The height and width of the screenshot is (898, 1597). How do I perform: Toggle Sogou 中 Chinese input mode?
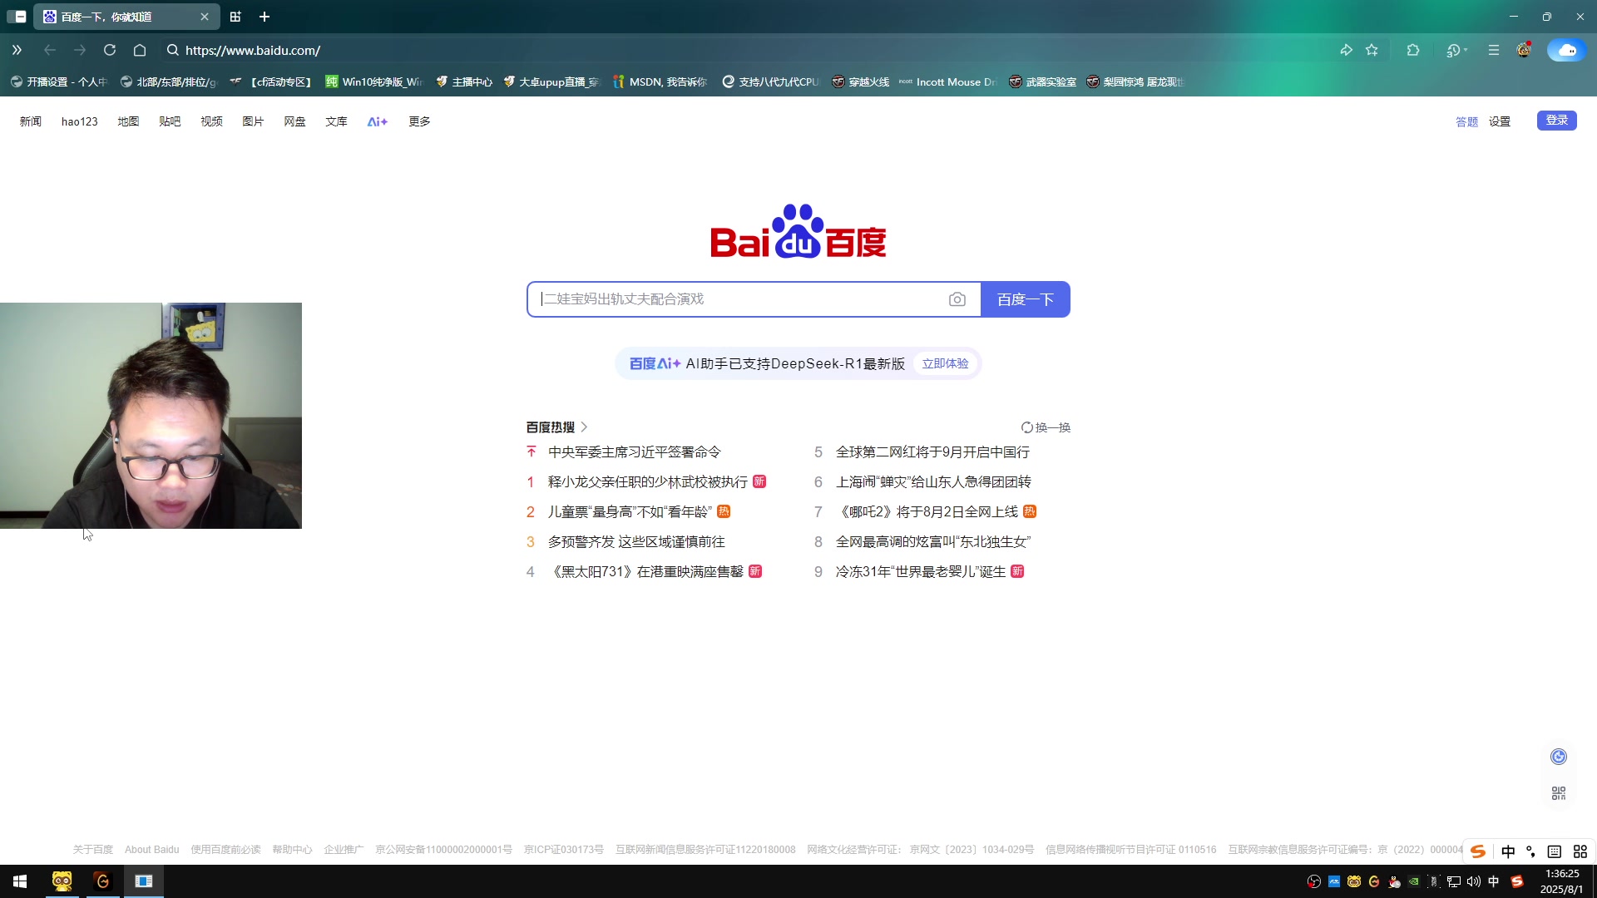(x=1508, y=851)
